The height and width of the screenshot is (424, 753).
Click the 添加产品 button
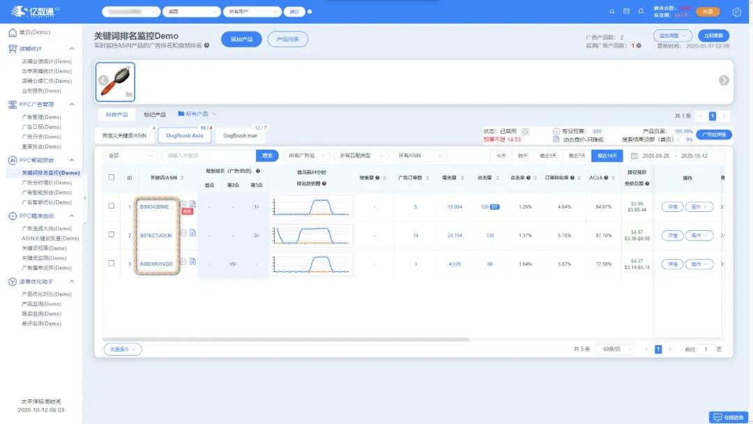coord(241,39)
